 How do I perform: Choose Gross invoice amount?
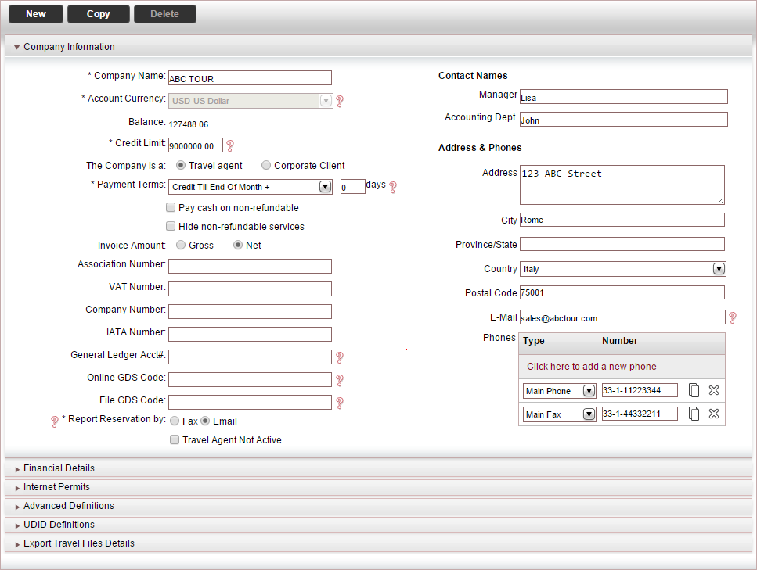tap(181, 245)
